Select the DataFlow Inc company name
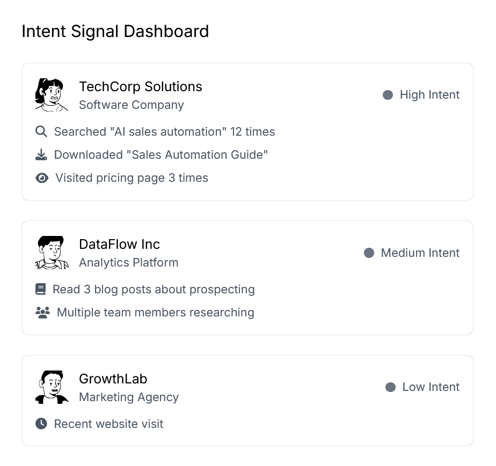Image resolution: width=496 pixels, height=466 pixels. click(x=119, y=244)
